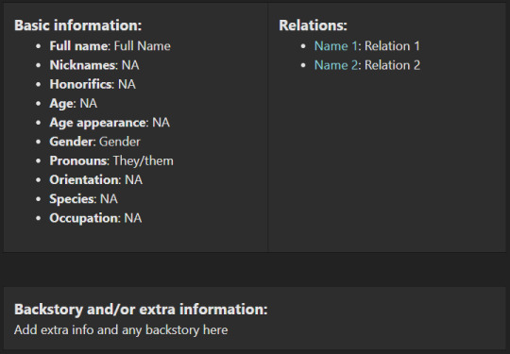This screenshot has width=510, height=354.
Task: Click the Relations heading
Action: [313, 25]
